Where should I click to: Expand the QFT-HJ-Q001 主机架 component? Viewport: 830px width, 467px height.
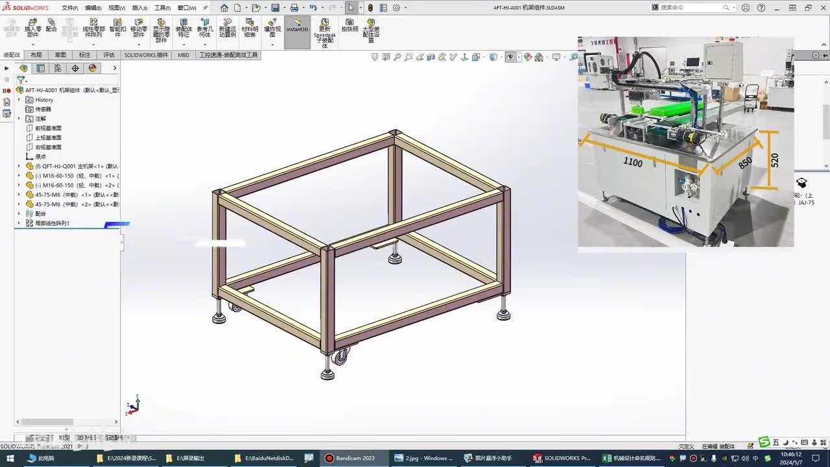pyautogui.click(x=19, y=166)
